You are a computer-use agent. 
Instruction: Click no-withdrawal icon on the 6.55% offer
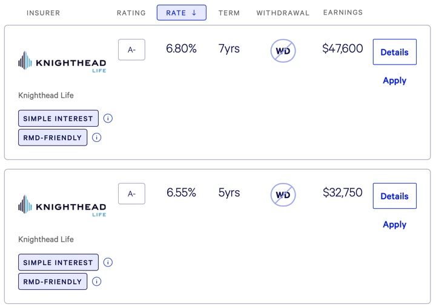[283, 194]
